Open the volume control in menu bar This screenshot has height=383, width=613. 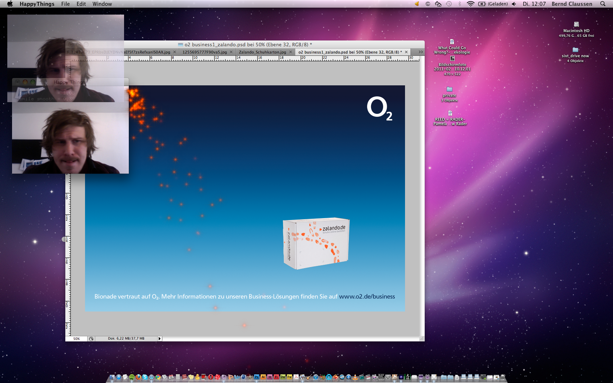pyautogui.click(x=514, y=4)
